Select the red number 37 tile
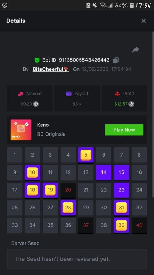Screen dimensions: 154x275 click(86, 225)
